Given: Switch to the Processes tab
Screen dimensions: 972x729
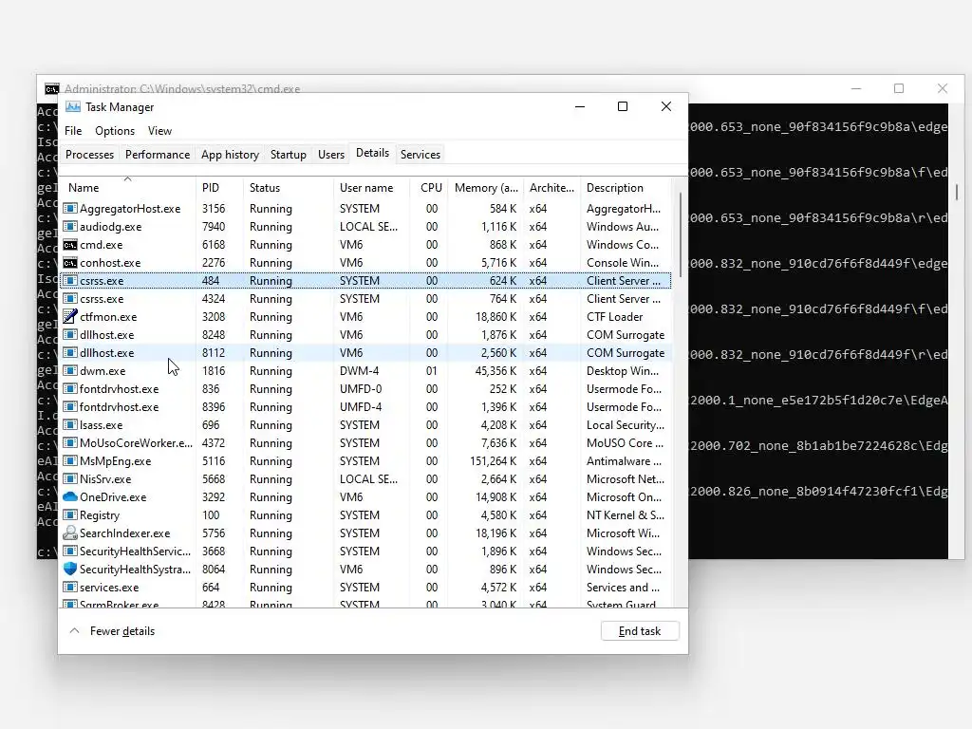Looking at the screenshot, I should point(90,155).
